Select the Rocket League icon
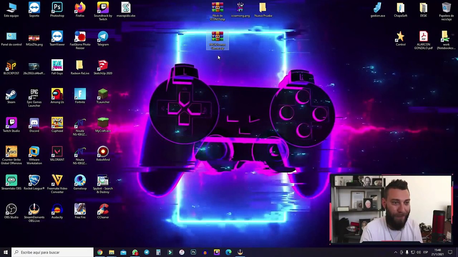 pyautogui.click(x=34, y=183)
